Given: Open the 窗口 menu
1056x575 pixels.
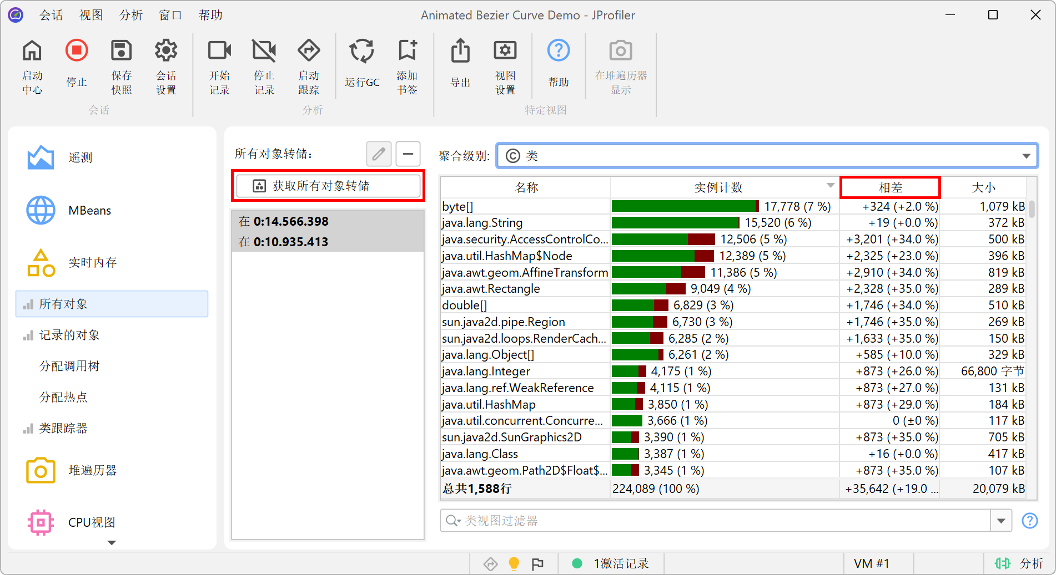Looking at the screenshot, I should [x=170, y=15].
